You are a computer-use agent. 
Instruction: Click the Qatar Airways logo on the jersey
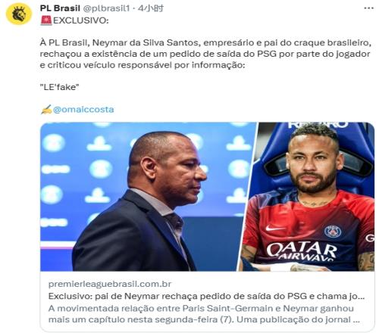pyautogui.click(x=302, y=251)
